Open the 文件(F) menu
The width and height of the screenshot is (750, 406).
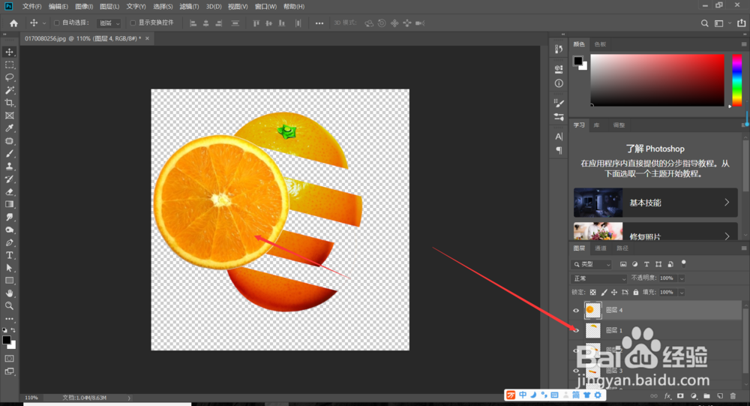tap(31, 7)
